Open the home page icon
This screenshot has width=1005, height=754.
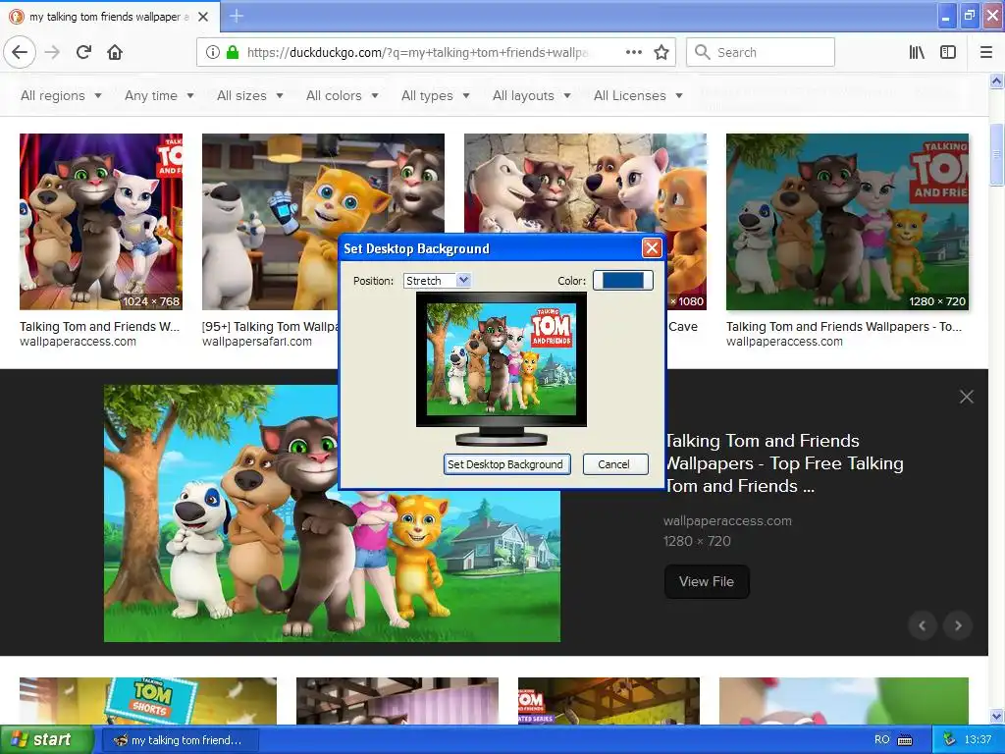point(115,52)
